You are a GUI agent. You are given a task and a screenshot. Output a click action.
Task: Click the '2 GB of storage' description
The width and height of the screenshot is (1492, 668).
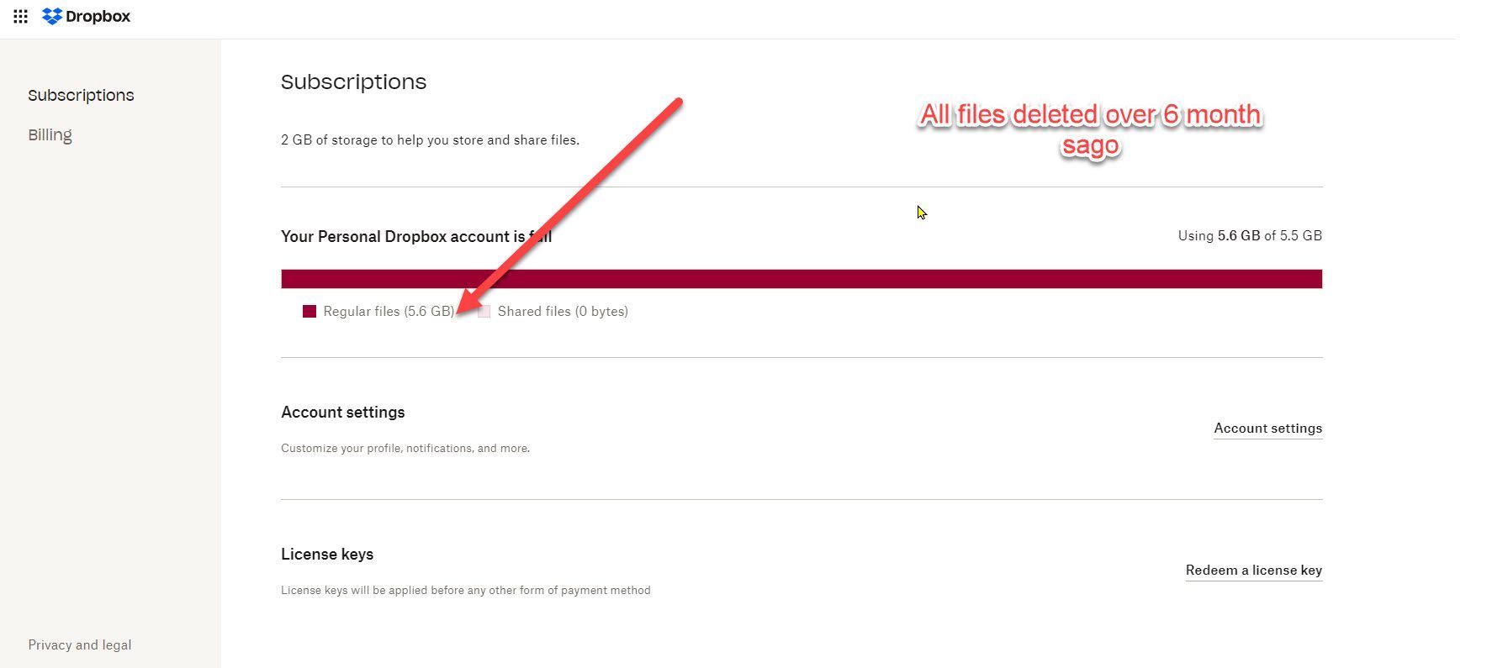coord(430,140)
